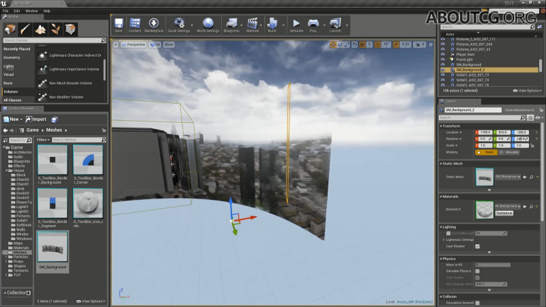Select Foliage mode leaf icon
The height and width of the screenshot is (307, 546).
pos(55,29)
